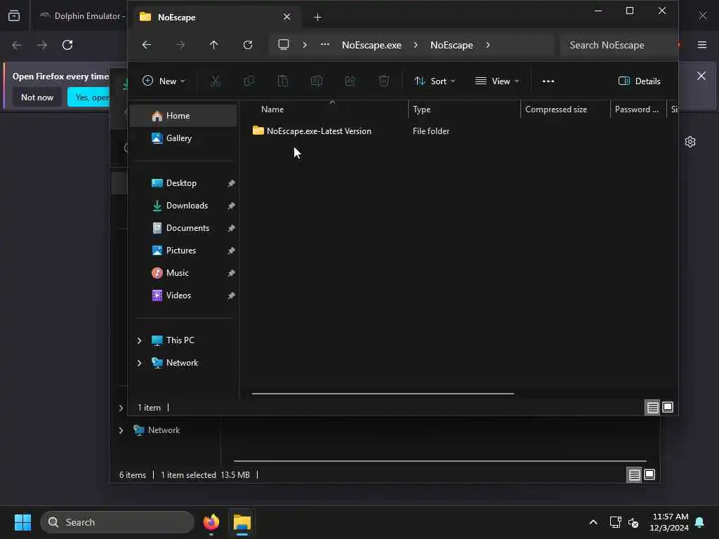
Task: Select the Dolphin Emulator Firefox tab
Action: [83, 16]
